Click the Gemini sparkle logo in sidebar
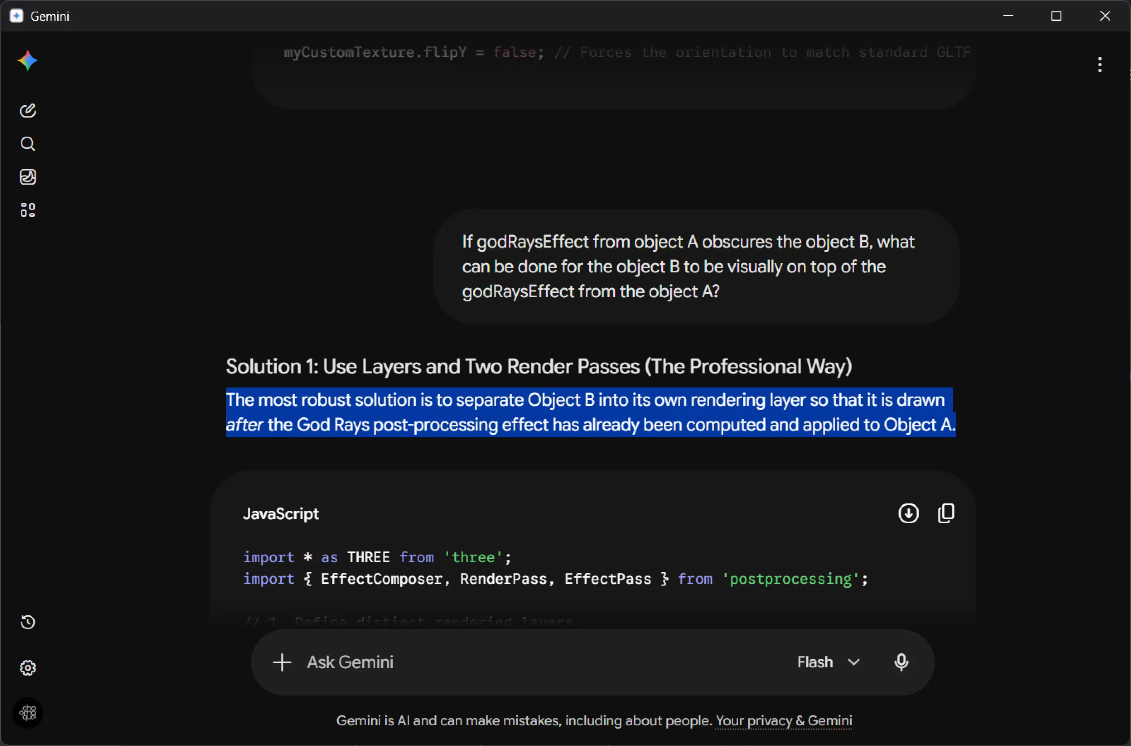 click(28, 61)
